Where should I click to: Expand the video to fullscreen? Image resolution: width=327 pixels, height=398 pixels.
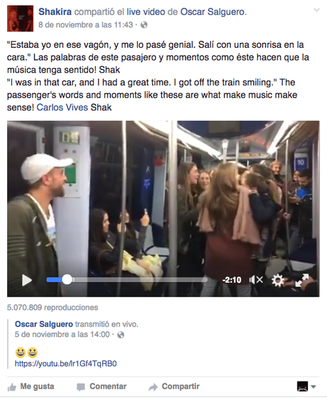(302, 280)
